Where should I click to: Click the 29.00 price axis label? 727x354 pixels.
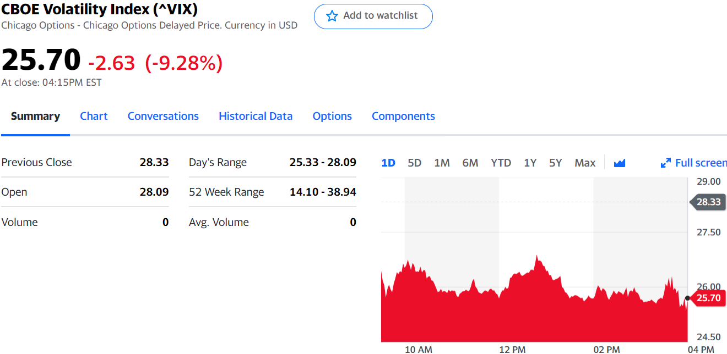pyautogui.click(x=708, y=181)
